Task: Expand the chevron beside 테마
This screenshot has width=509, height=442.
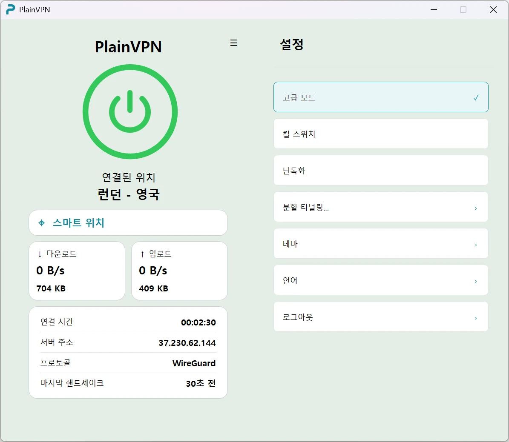Action: tap(476, 245)
